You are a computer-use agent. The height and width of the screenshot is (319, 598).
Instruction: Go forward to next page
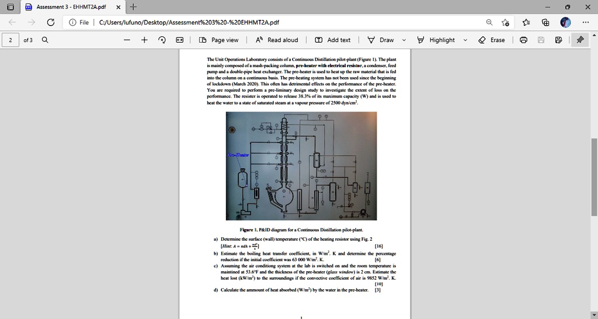(x=32, y=22)
